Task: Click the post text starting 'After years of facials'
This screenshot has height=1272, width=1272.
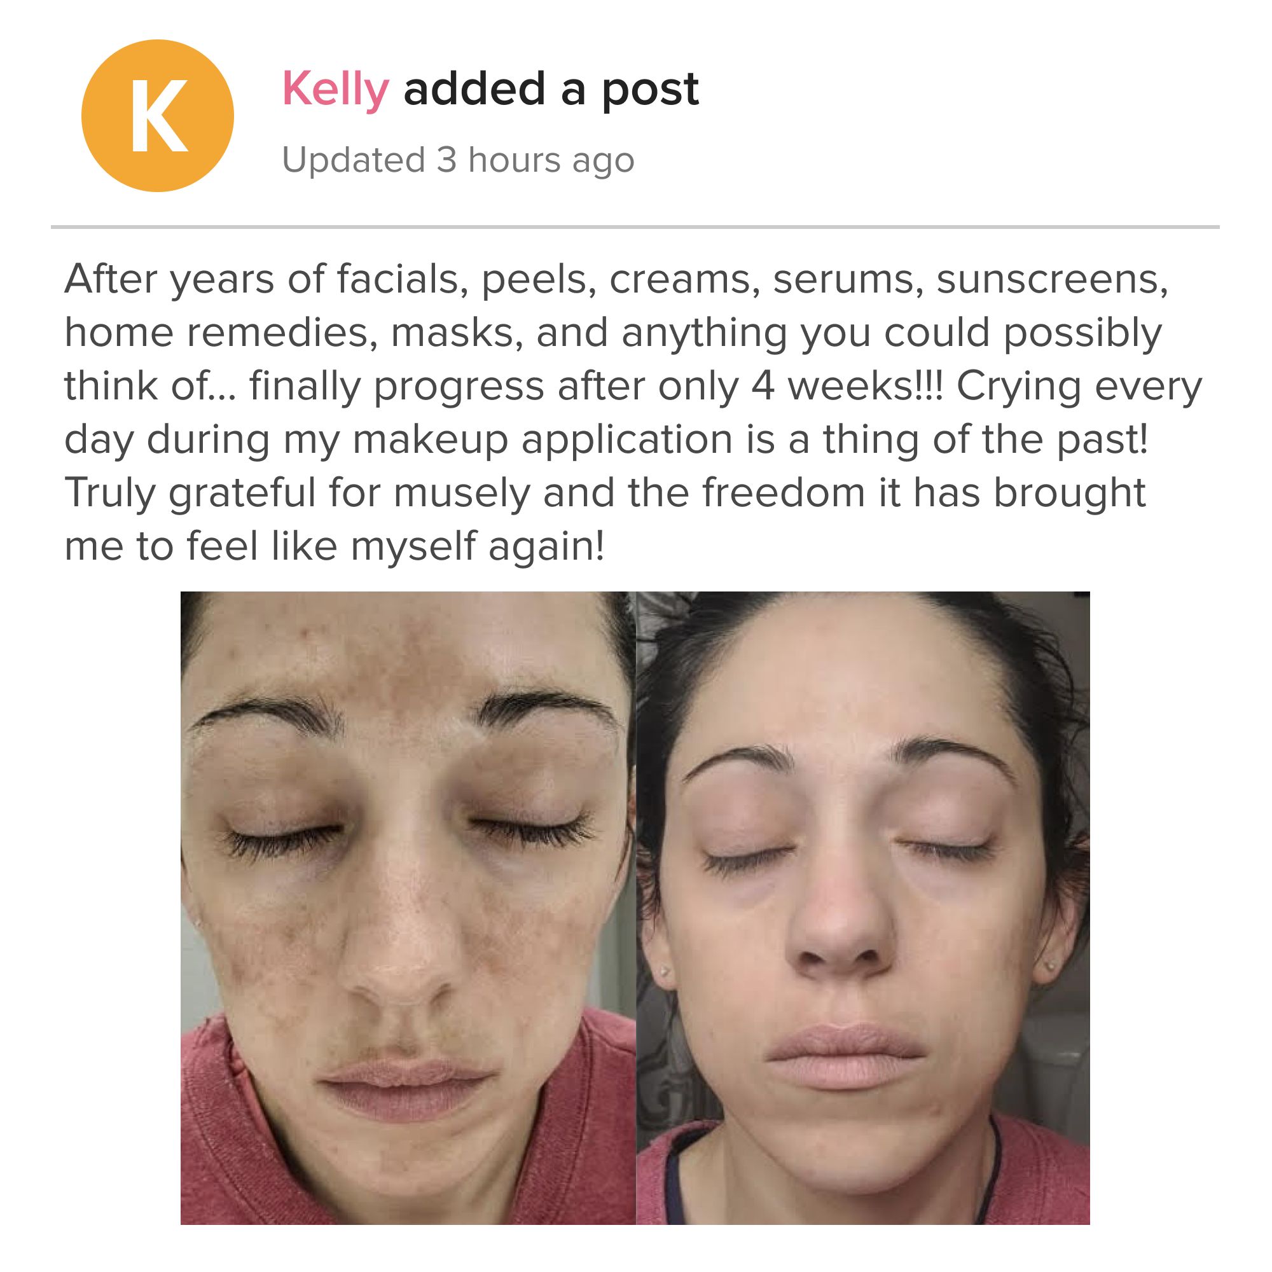Action: pos(633,412)
